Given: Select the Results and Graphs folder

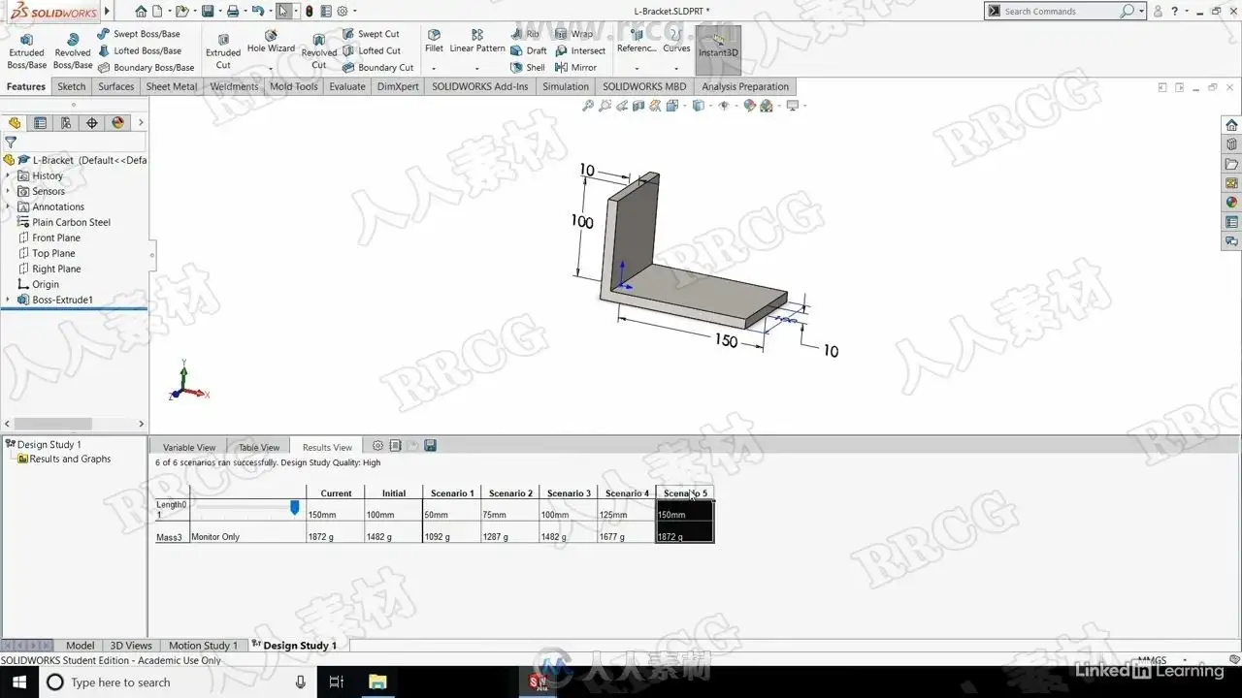Looking at the screenshot, I should (x=64, y=460).
